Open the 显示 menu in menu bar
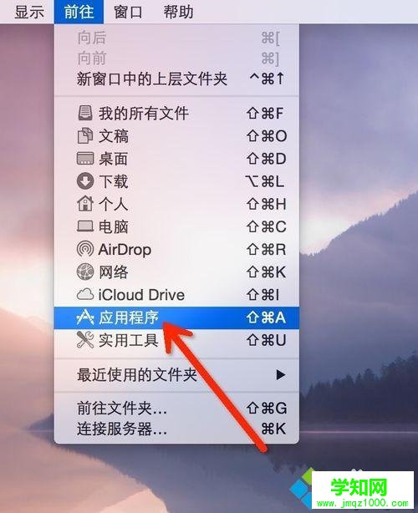418x513 pixels. coord(29,12)
